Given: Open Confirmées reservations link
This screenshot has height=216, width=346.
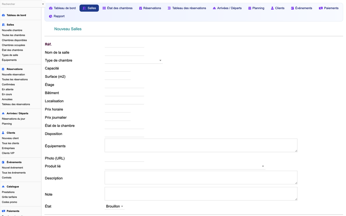Looking at the screenshot, I should coord(8,84).
